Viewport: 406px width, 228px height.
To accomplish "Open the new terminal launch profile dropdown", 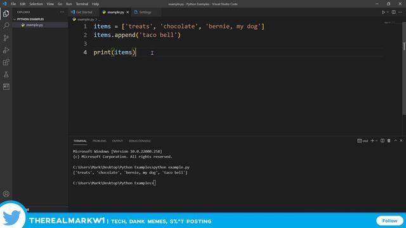I will 376,141.
